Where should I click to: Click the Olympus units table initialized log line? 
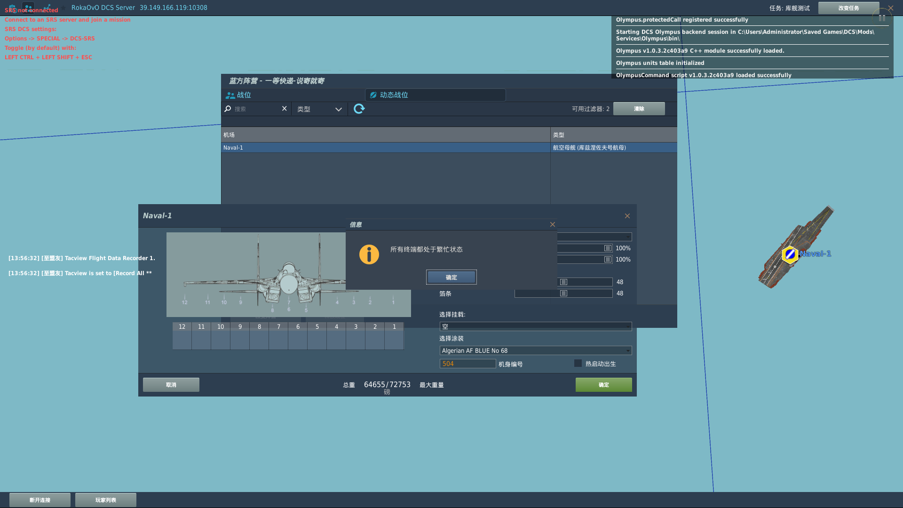pyautogui.click(x=660, y=63)
